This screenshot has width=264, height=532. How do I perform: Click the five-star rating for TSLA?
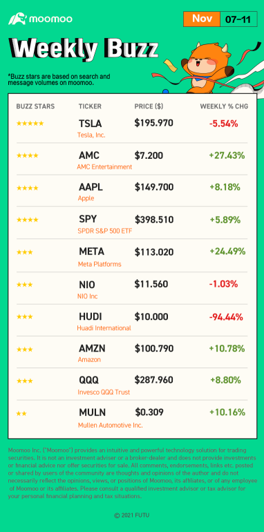(30, 124)
